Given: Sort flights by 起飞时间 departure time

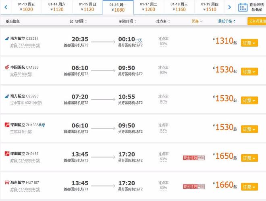Looking at the screenshot, I should pyautogui.click(x=77, y=21).
